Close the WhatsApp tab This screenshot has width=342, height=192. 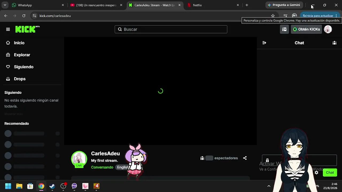coord(63,5)
